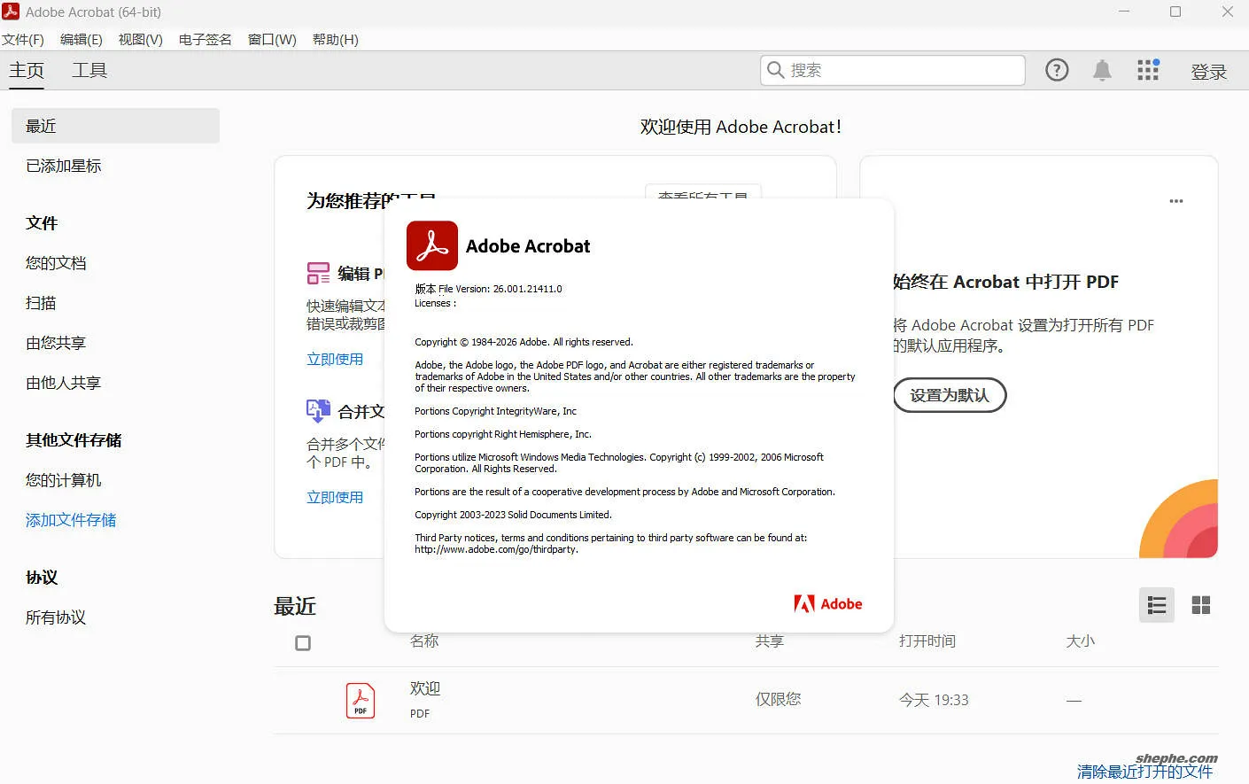Tick the select-all checkbox in recent list

pyautogui.click(x=303, y=643)
